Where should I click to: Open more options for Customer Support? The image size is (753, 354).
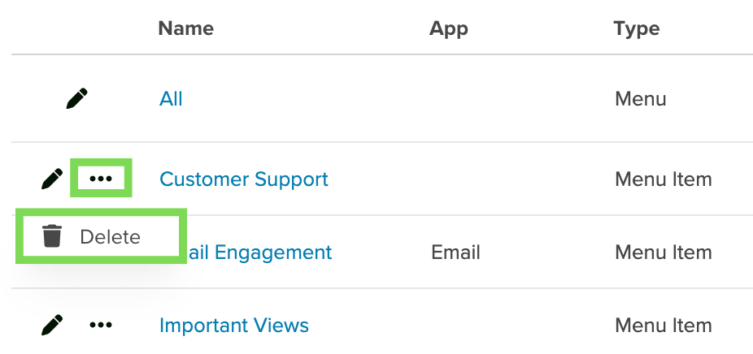point(101,179)
